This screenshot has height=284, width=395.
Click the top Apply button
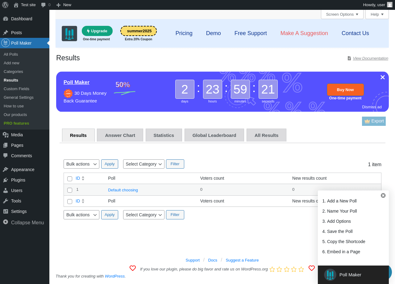click(x=110, y=164)
